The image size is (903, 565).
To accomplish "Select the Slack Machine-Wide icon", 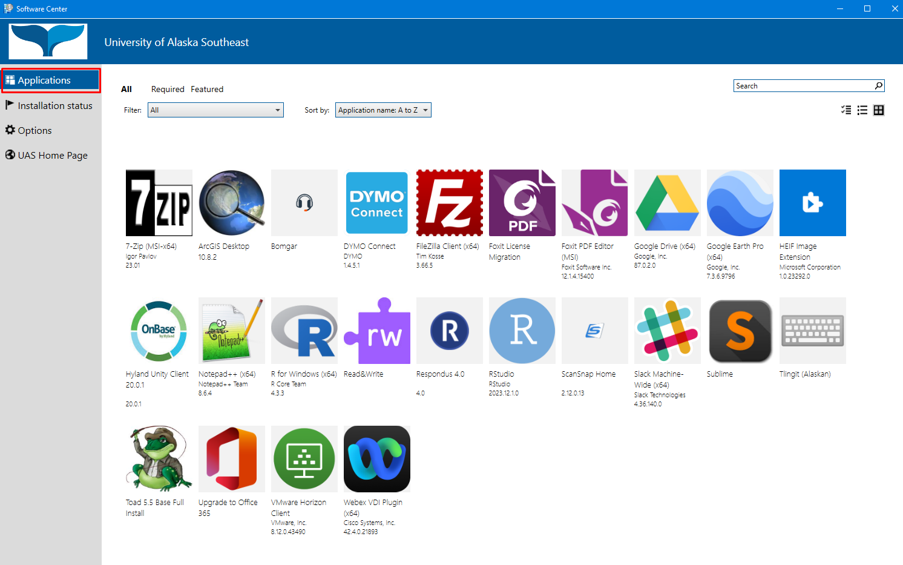I will 668,331.
